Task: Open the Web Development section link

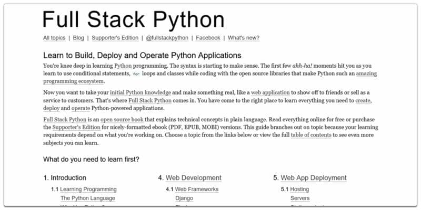Action: (194, 178)
